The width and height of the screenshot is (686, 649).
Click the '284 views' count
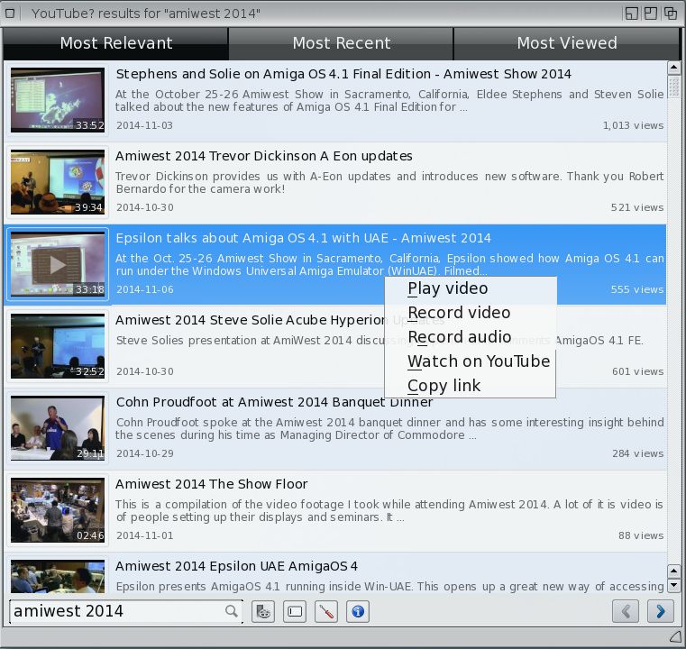click(637, 453)
